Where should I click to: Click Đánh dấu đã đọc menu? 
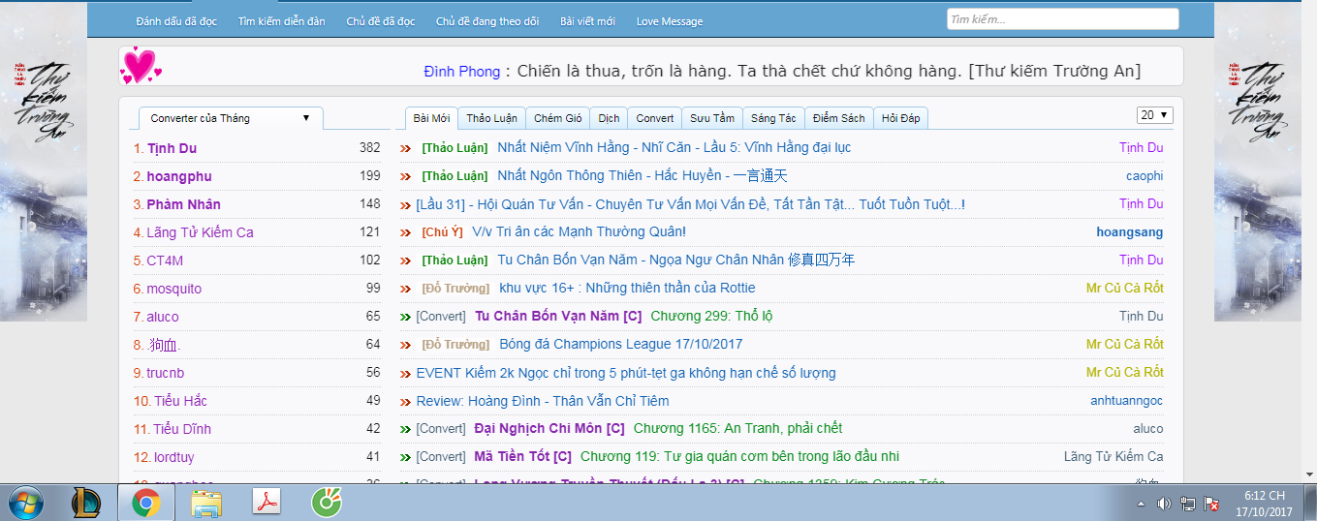click(x=176, y=21)
